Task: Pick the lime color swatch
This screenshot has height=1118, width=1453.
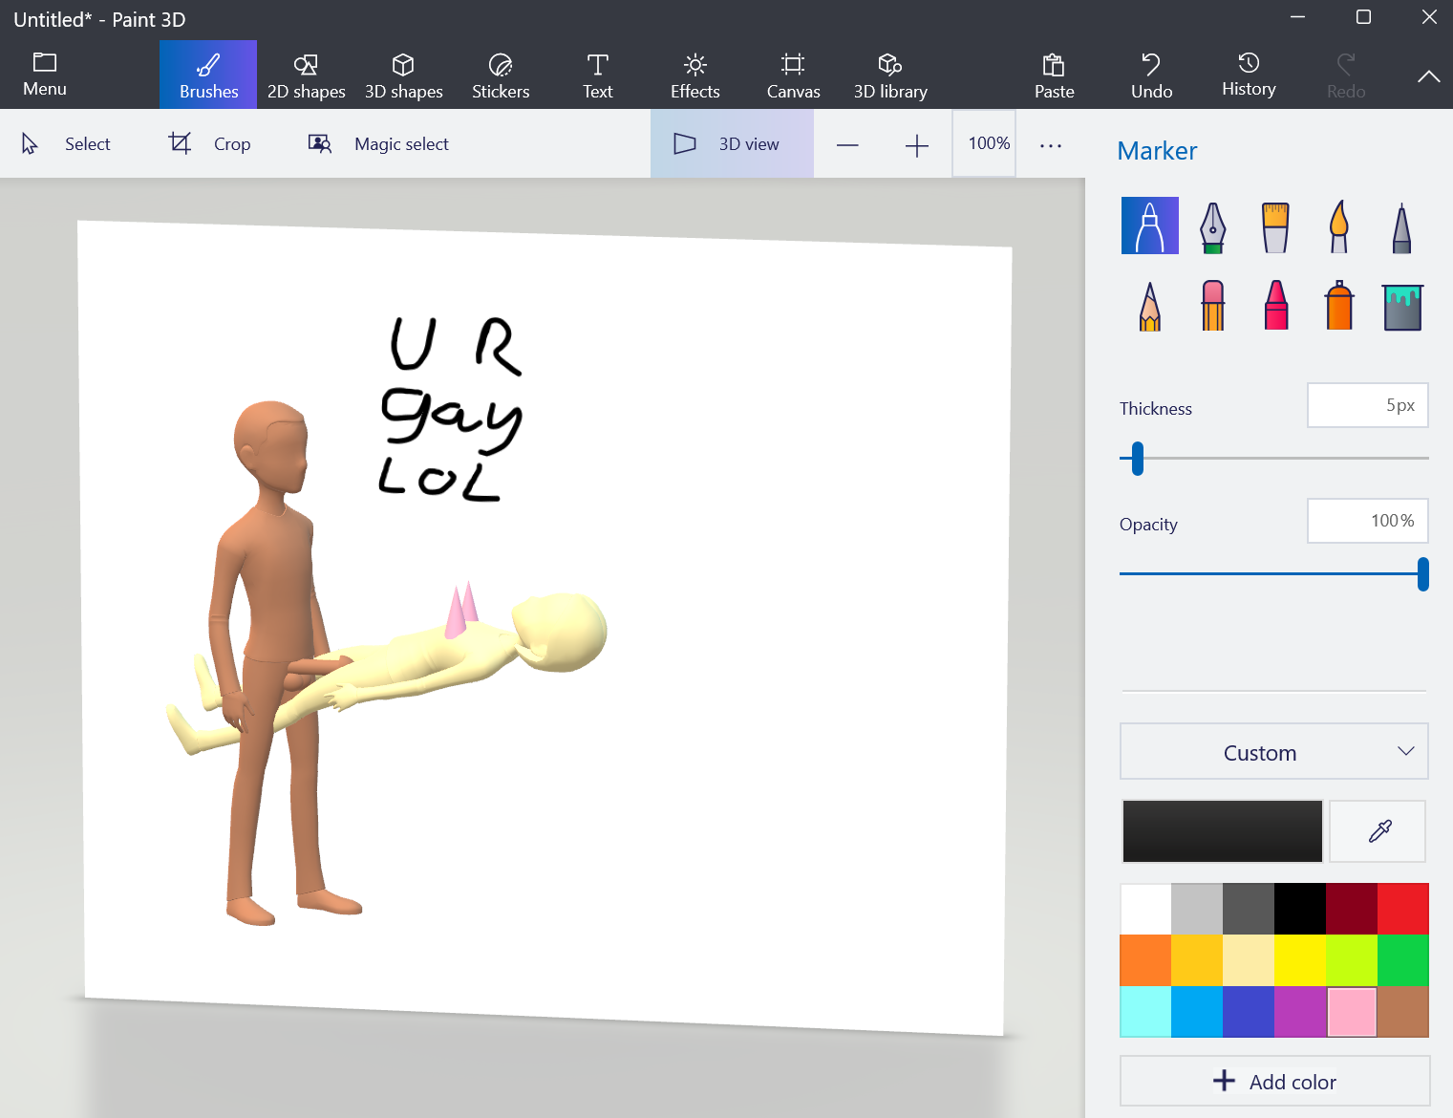Action: [x=1352, y=960]
